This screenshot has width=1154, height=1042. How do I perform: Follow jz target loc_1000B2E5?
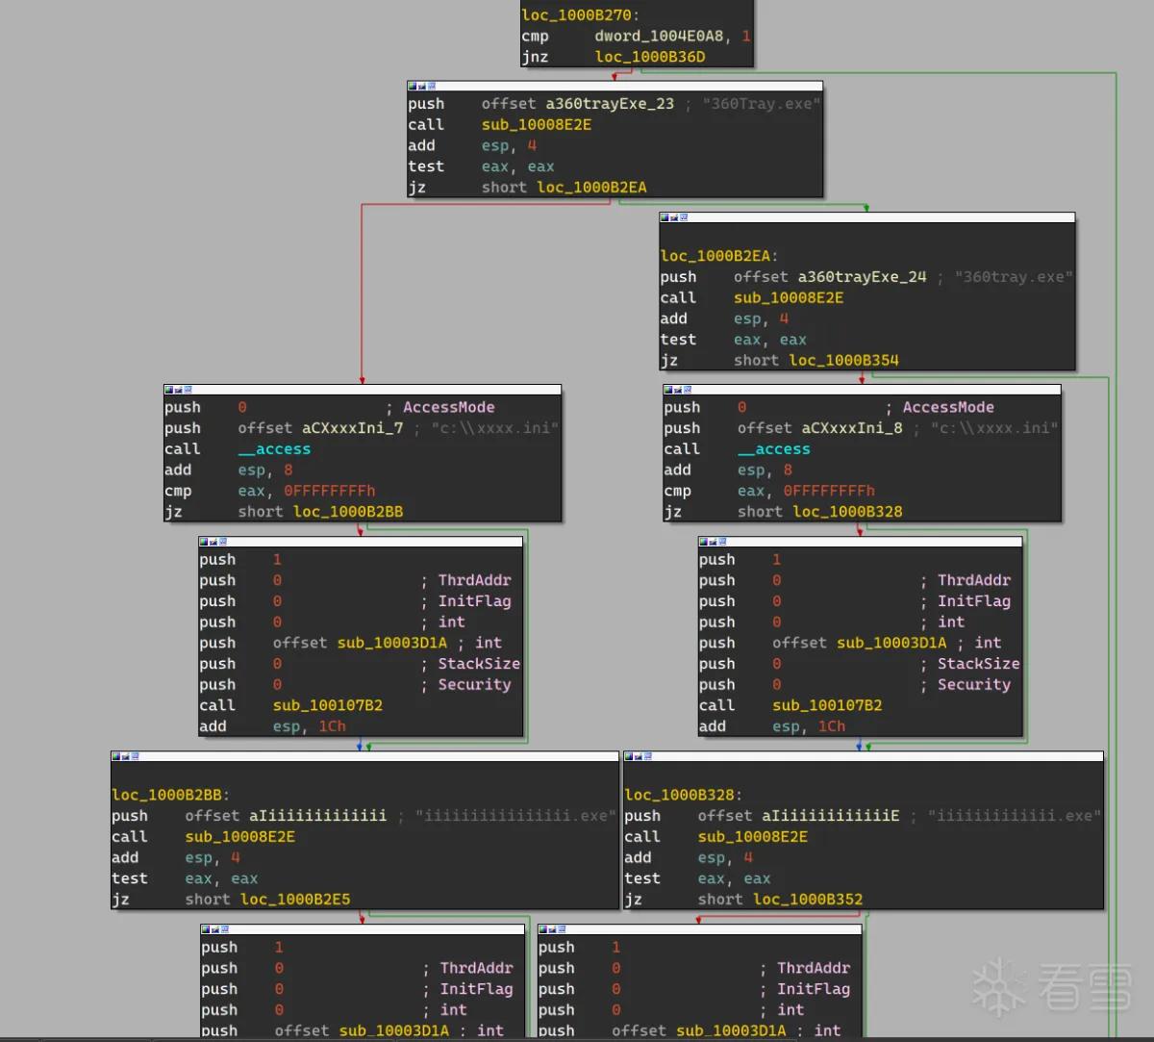(x=295, y=900)
